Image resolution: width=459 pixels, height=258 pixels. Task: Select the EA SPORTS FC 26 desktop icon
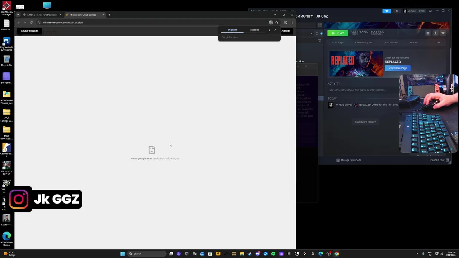tap(6, 168)
